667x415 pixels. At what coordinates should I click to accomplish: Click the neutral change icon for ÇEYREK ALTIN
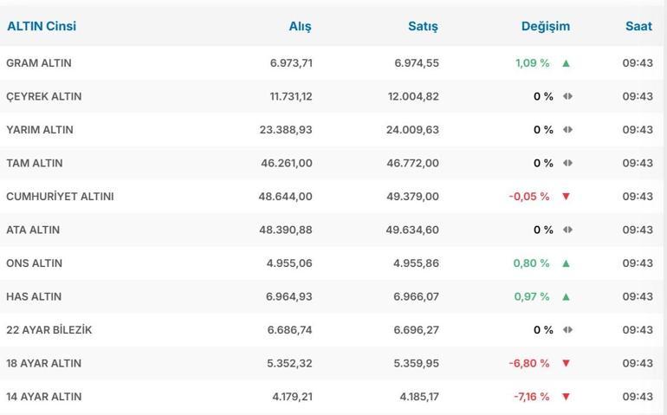point(567,96)
